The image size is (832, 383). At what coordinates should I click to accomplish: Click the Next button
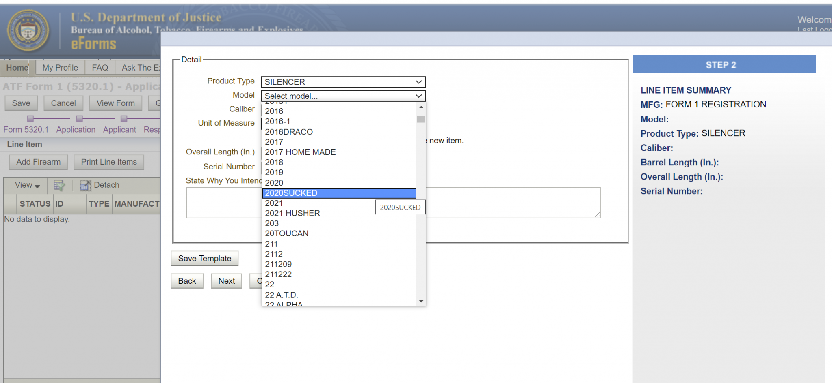[x=227, y=281]
